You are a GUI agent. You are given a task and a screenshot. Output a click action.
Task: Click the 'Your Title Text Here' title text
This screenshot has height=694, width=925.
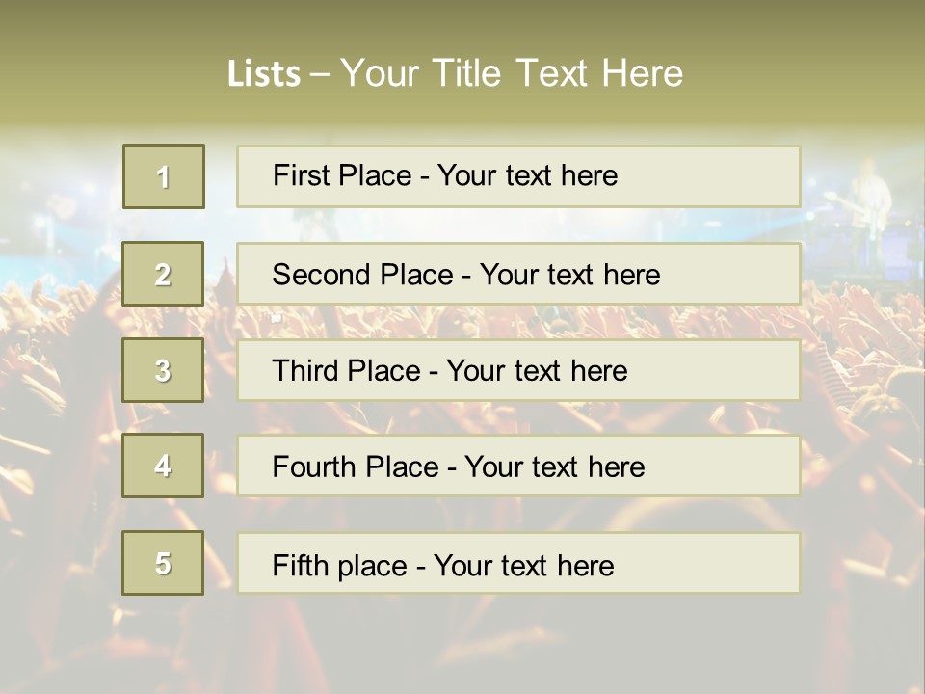(x=512, y=73)
